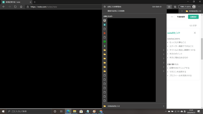
Task: Open a new browser tab
Action: coord(35,2)
